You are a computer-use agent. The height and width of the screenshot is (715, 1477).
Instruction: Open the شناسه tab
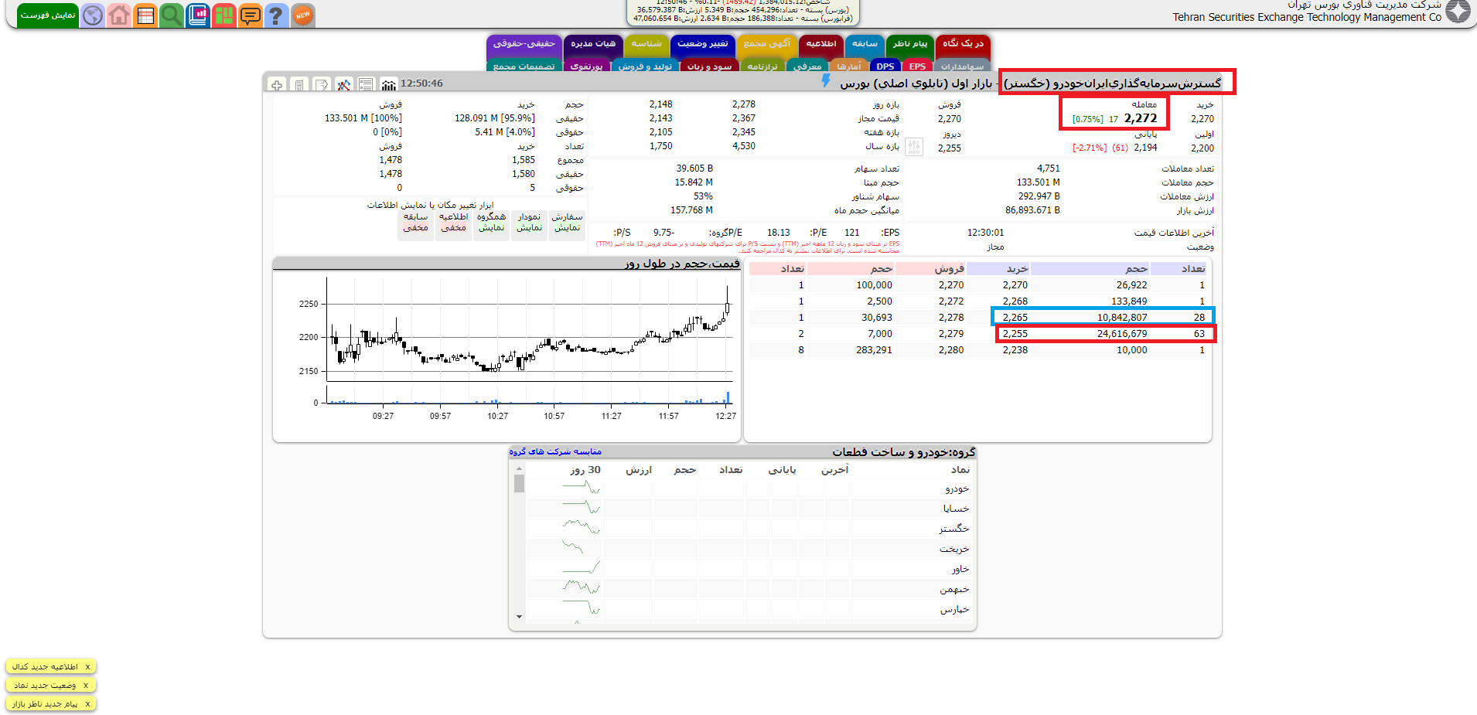pyautogui.click(x=646, y=45)
